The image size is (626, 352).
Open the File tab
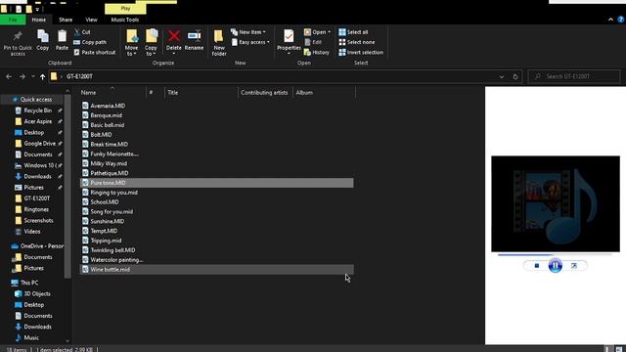[x=13, y=20]
